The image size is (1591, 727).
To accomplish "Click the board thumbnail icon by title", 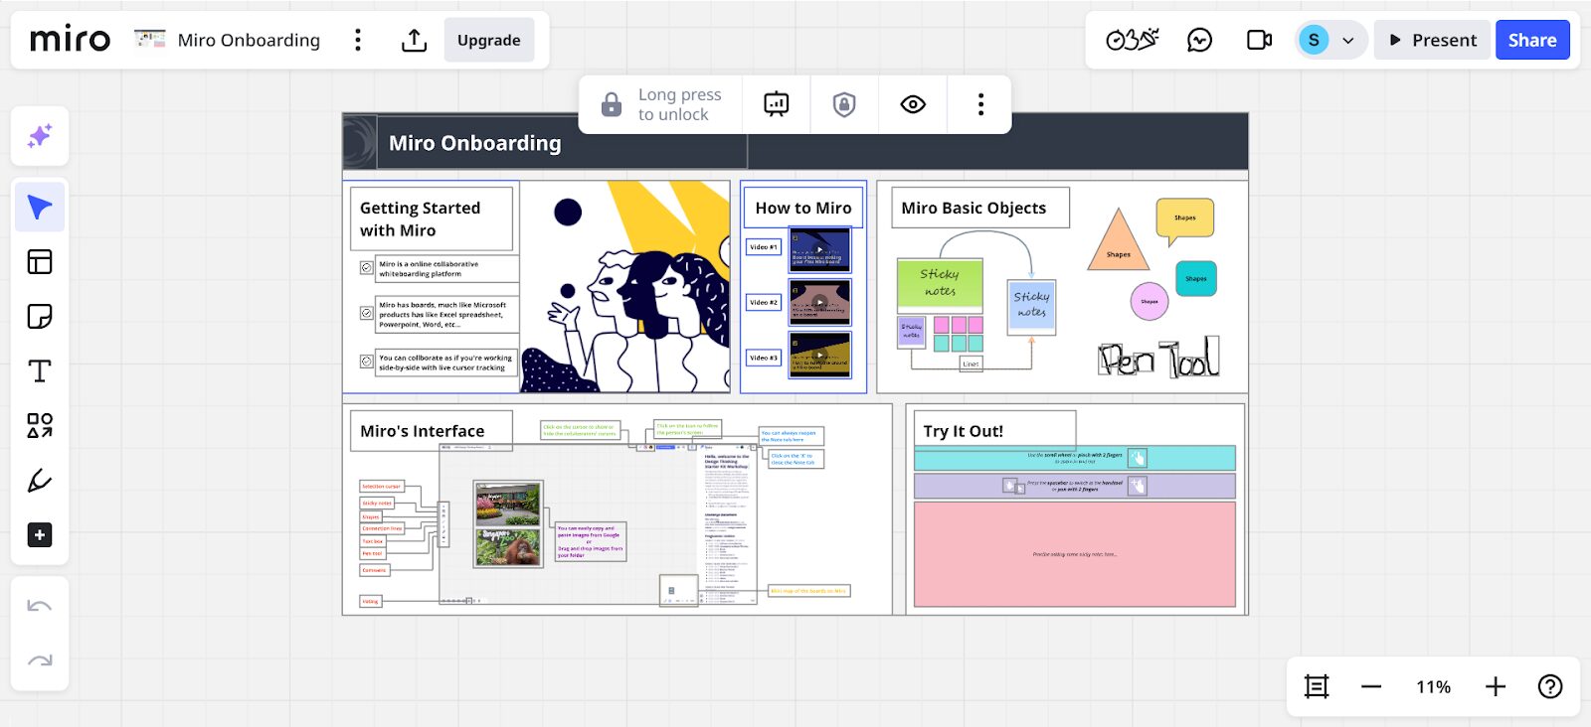I will tap(150, 40).
